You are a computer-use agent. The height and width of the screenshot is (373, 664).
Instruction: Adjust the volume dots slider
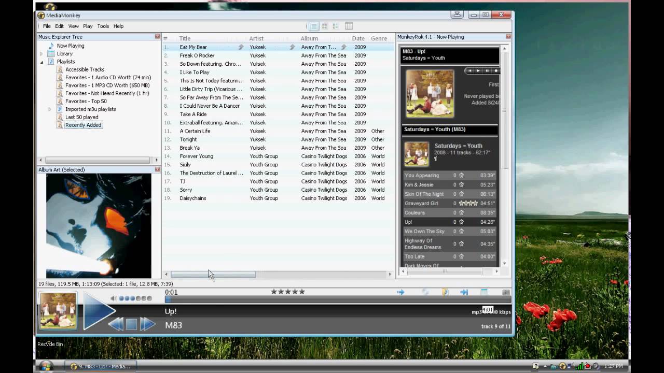tap(135, 298)
